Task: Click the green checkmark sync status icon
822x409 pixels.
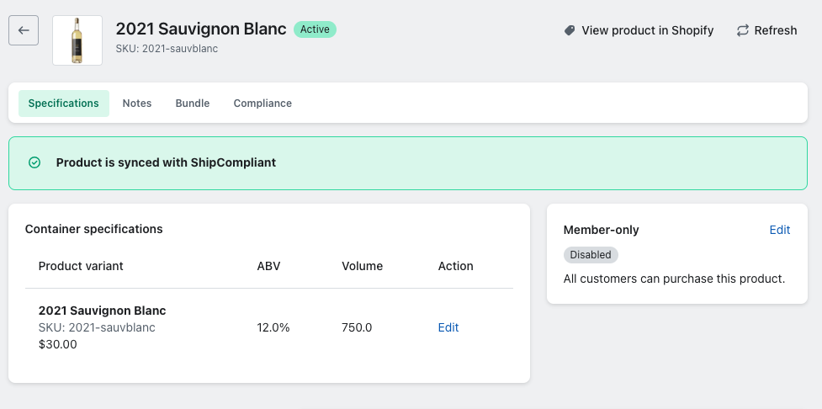Action: coord(34,162)
